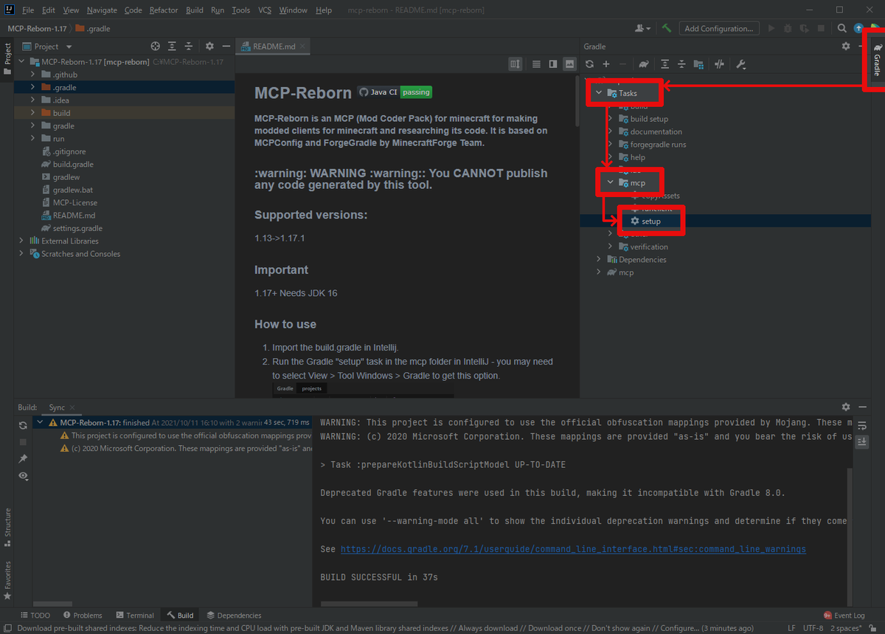Switch README to editor and preview view
The image size is (885, 634).
(x=553, y=64)
